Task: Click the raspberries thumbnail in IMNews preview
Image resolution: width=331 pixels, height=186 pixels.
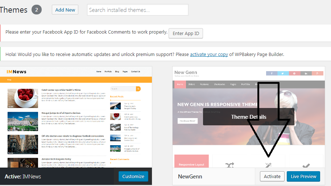Action: (22, 98)
